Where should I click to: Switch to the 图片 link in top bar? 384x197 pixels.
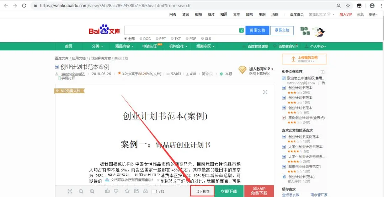point(211,15)
